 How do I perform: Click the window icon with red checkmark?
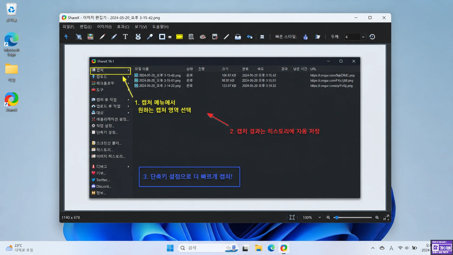[215, 37]
